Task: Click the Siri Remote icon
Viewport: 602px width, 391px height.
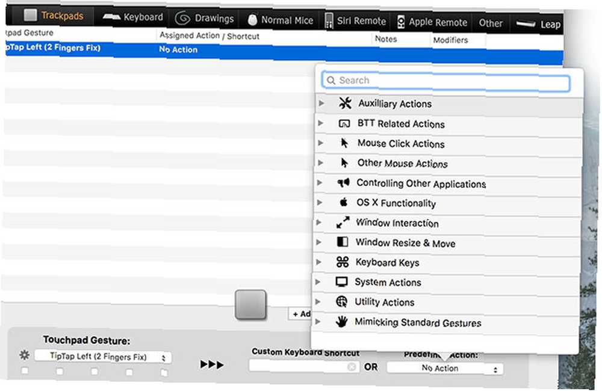Action: [329, 20]
